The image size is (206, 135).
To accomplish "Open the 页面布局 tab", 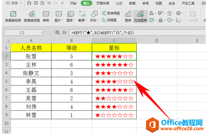I will (x=103, y=3).
